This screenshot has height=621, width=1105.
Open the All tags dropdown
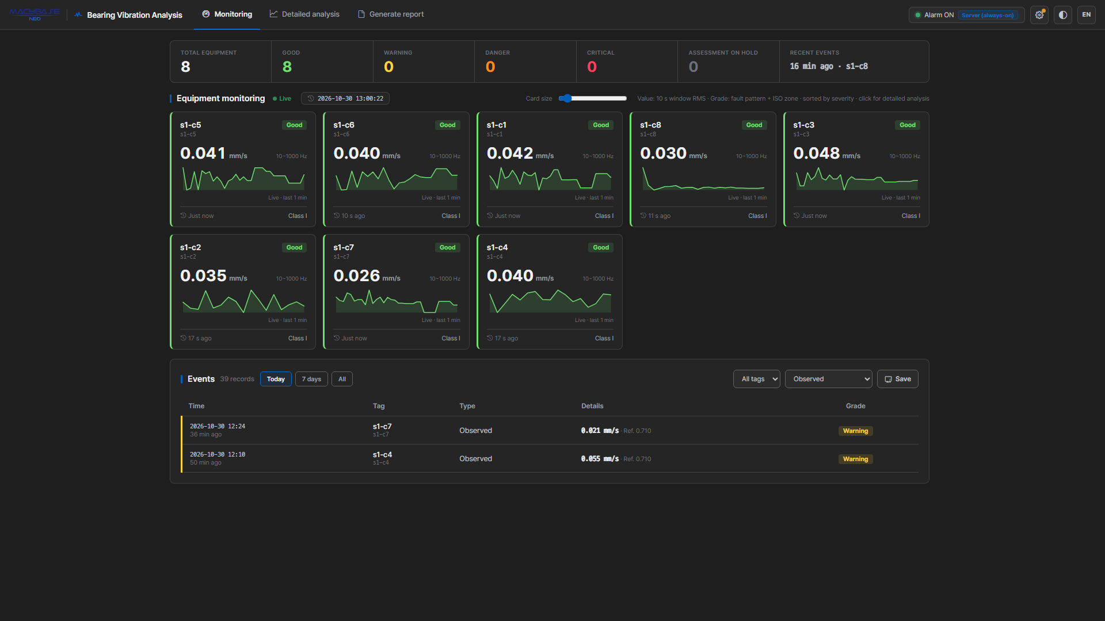pyautogui.click(x=757, y=379)
